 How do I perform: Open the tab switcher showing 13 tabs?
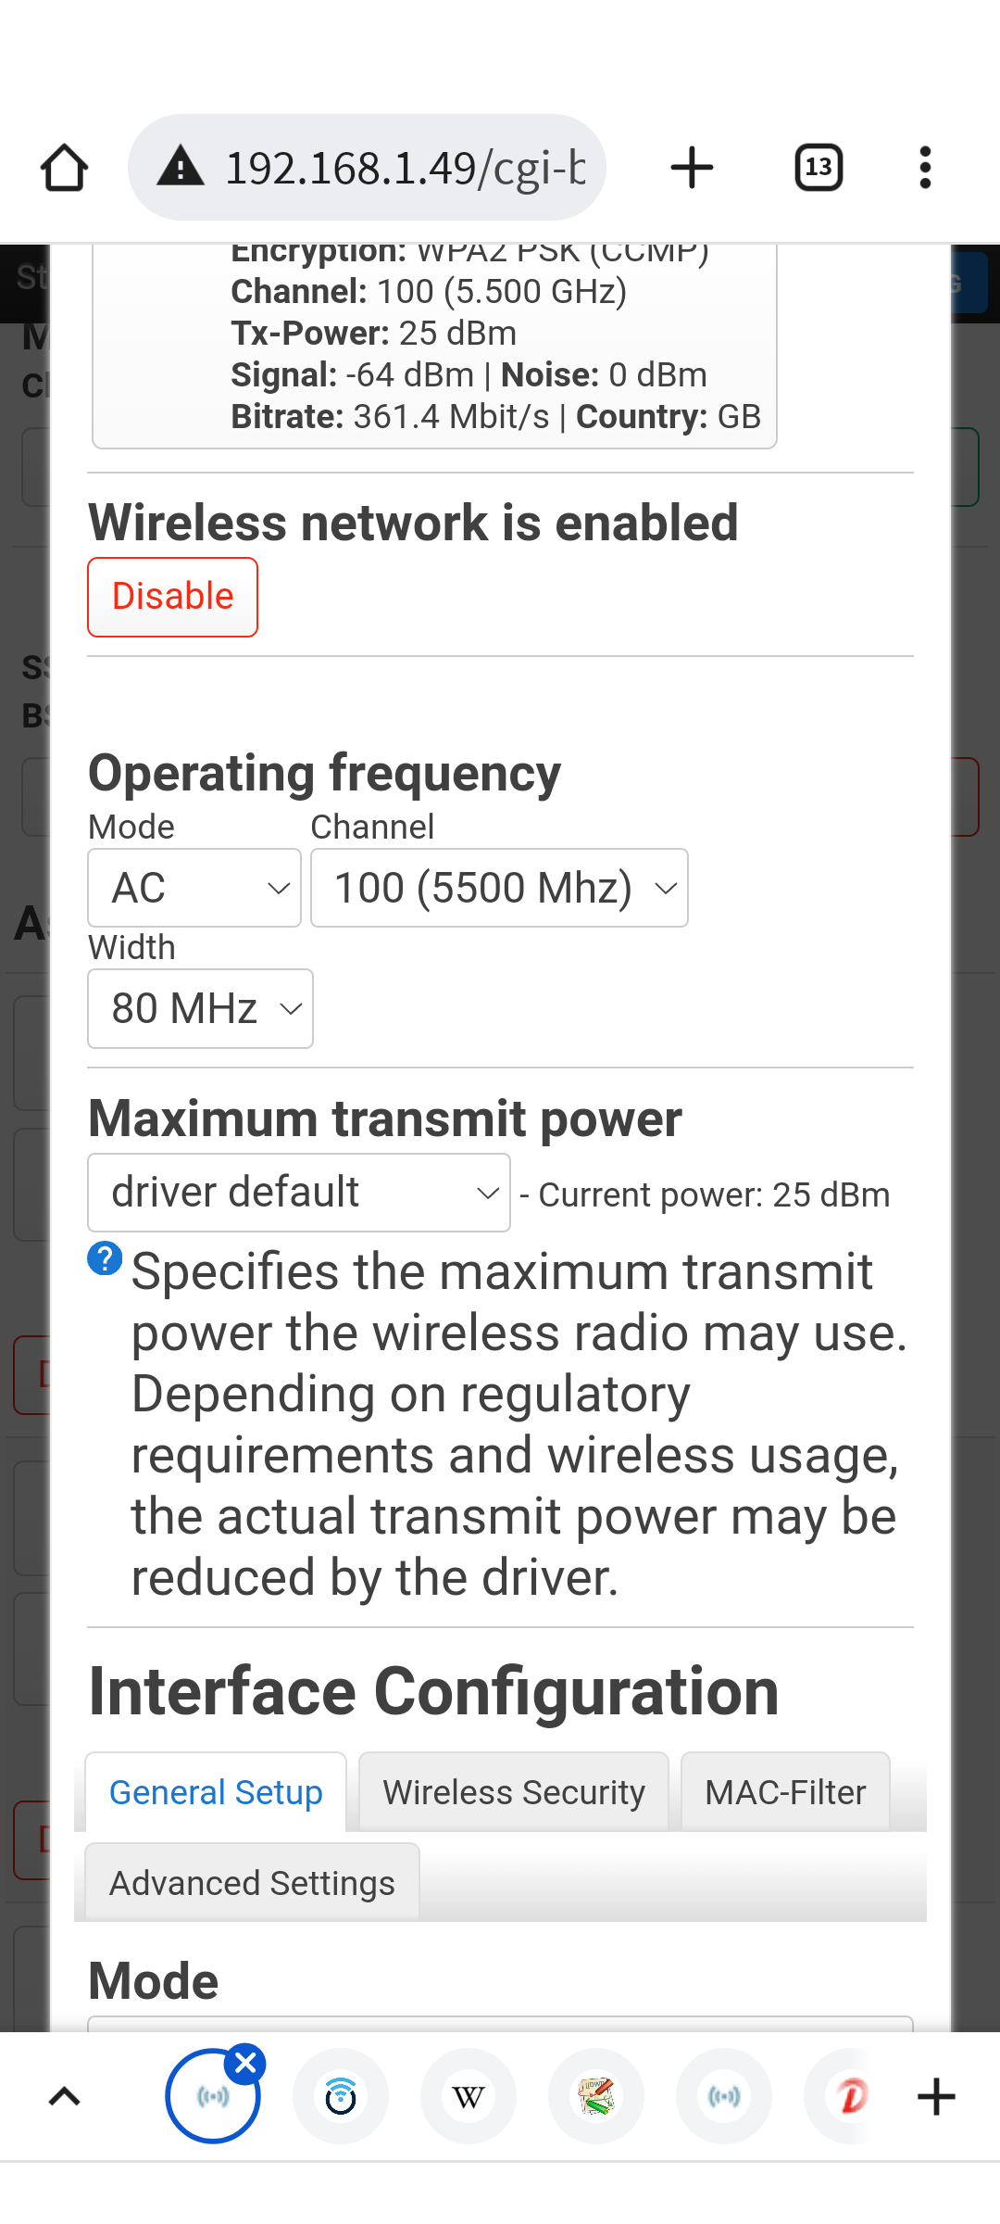(x=819, y=167)
